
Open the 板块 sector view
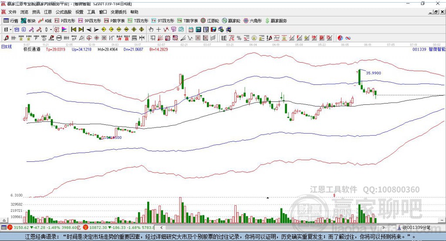(x=28, y=21)
